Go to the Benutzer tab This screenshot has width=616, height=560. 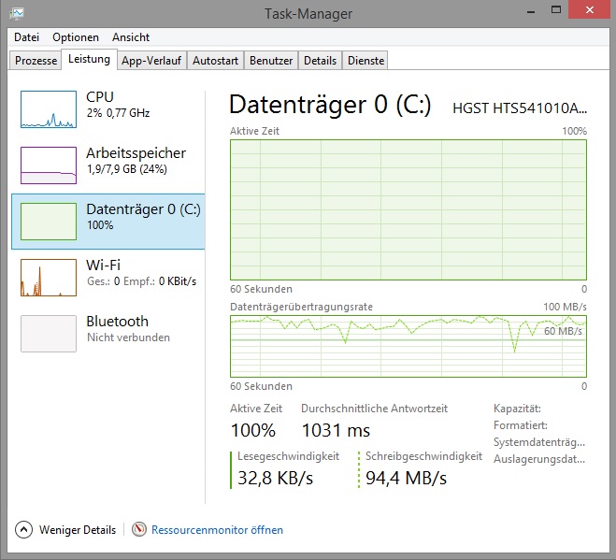point(271,61)
